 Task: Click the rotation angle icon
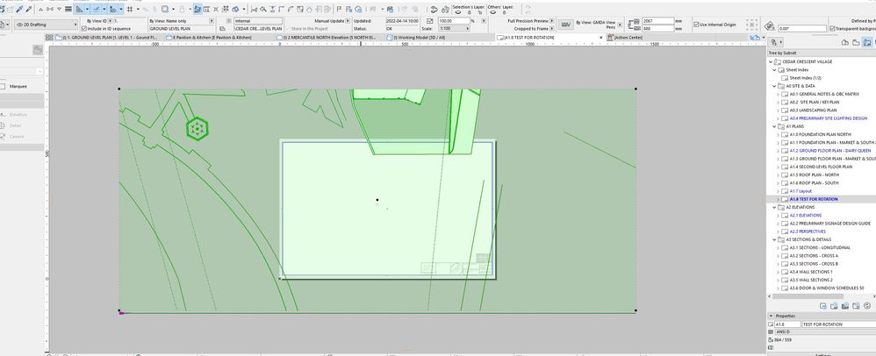pyautogui.click(x=769, y=26)
